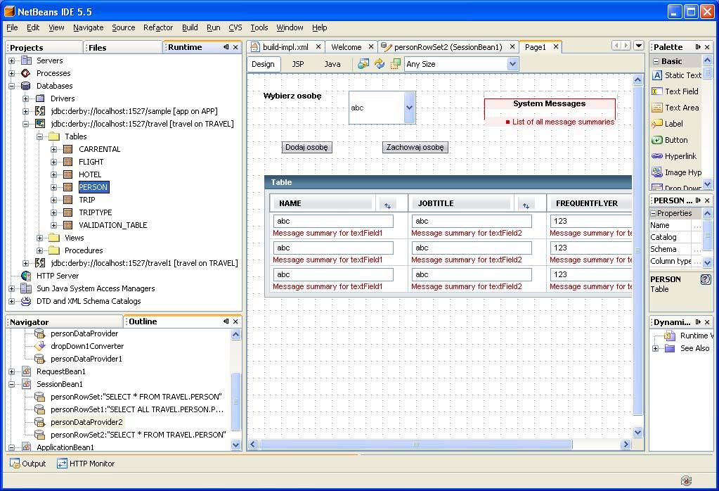Click the Drivers folder icon
The width and height of the screenshot is (719, 491).
click(40, 98)
